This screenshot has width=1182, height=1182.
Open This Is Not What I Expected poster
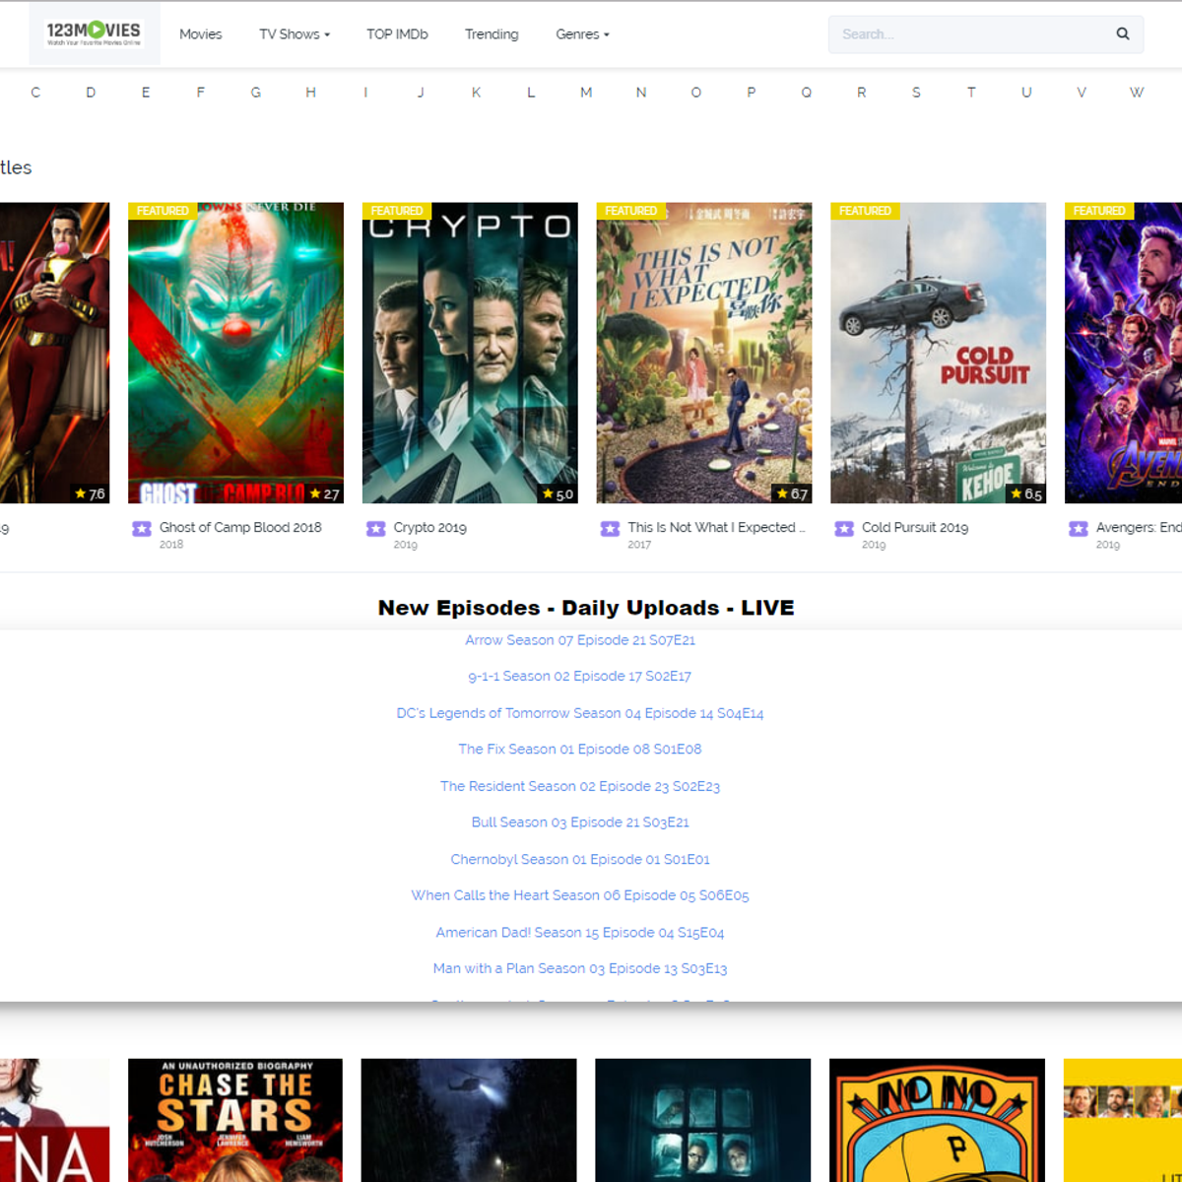[704, 353]
